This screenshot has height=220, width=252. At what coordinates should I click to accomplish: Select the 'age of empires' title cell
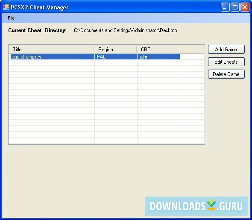coord(53,57)
